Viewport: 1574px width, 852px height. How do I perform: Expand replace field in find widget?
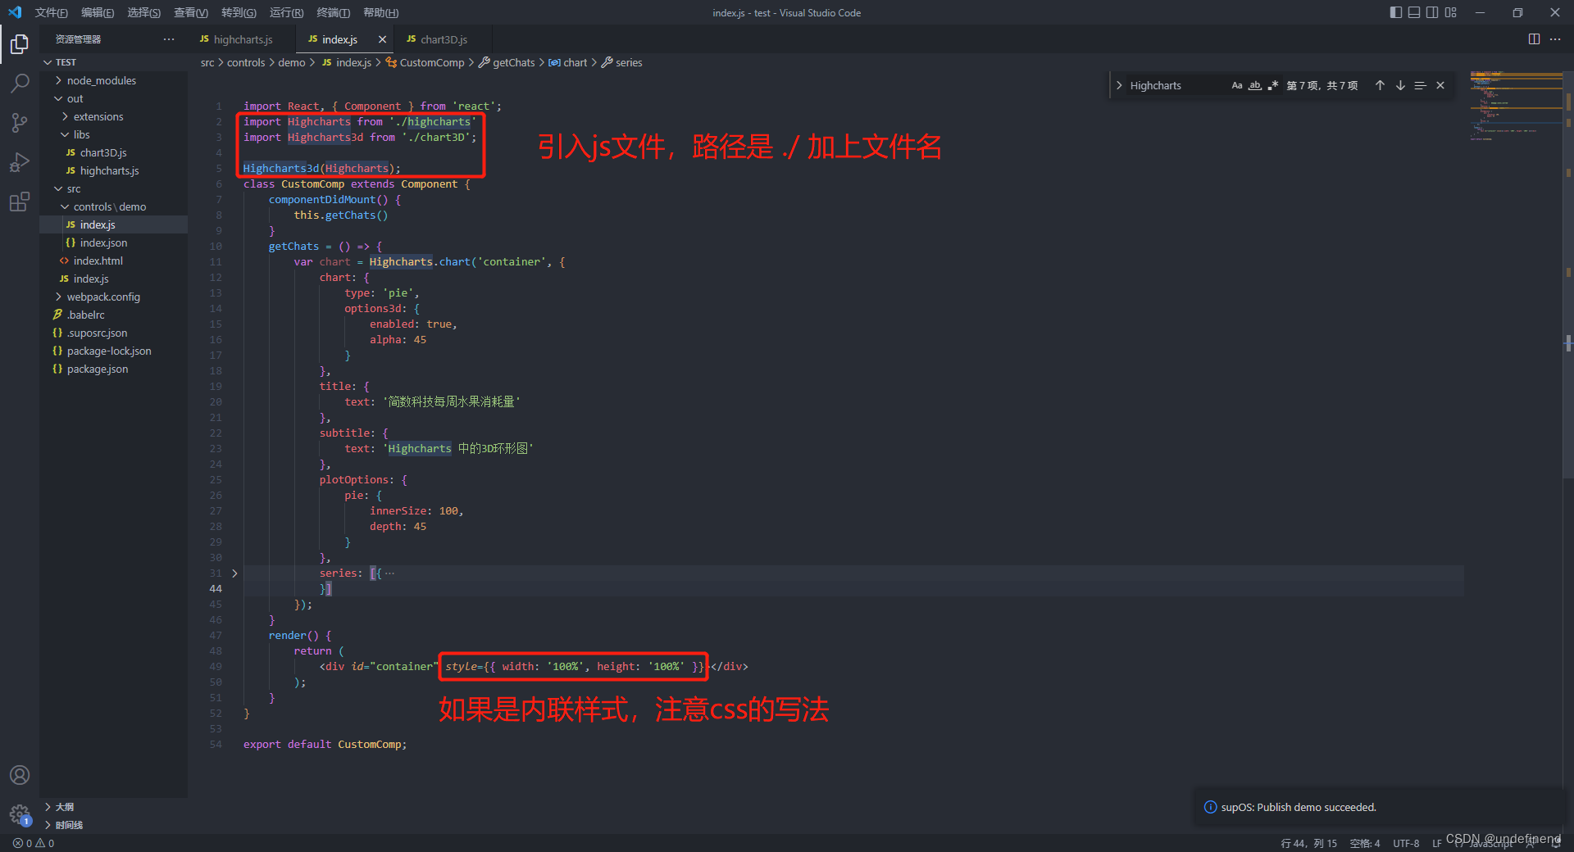(1119, 85)
